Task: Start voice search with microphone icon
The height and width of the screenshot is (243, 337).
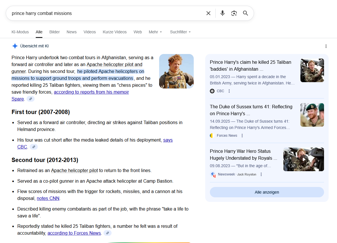Action: [222, 13]
